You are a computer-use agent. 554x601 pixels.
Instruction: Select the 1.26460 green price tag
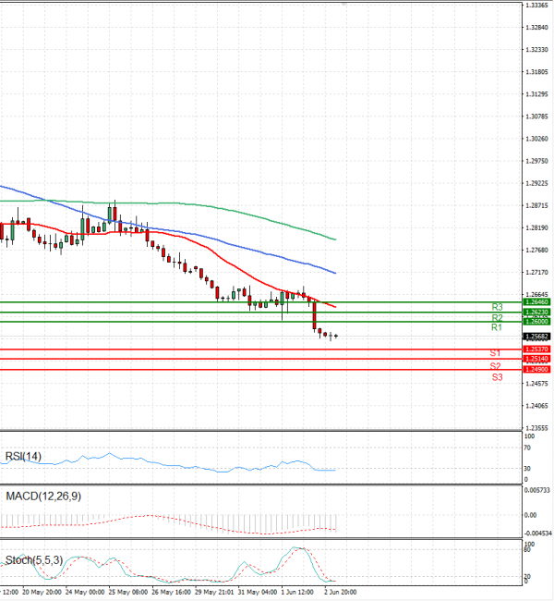click(536, 302)
